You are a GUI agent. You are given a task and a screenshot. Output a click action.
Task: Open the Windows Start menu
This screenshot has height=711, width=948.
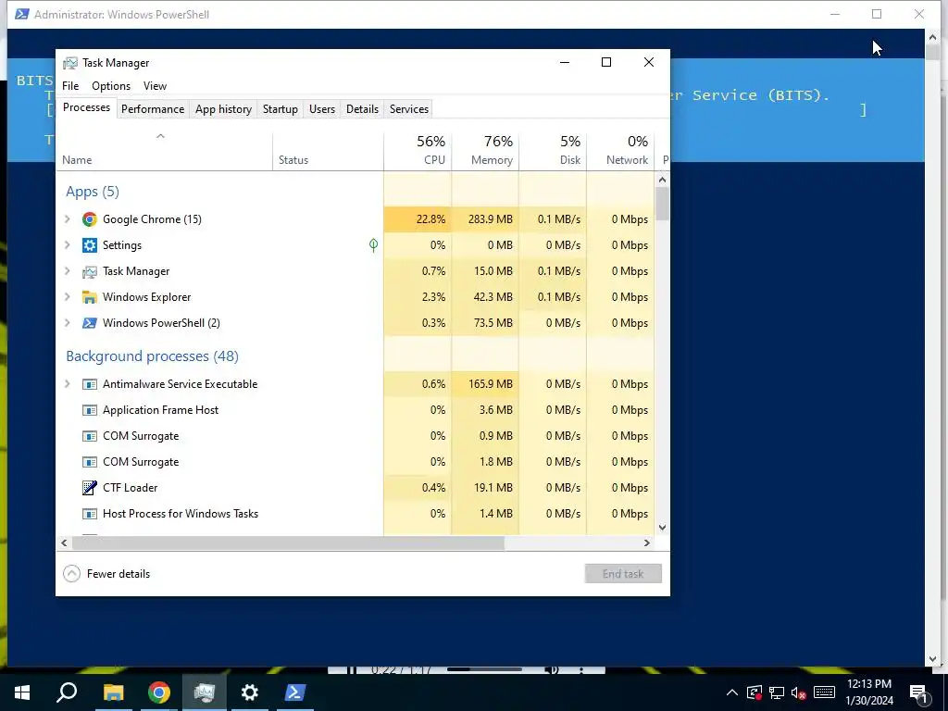pyautogui.click(x=22, y=692)
